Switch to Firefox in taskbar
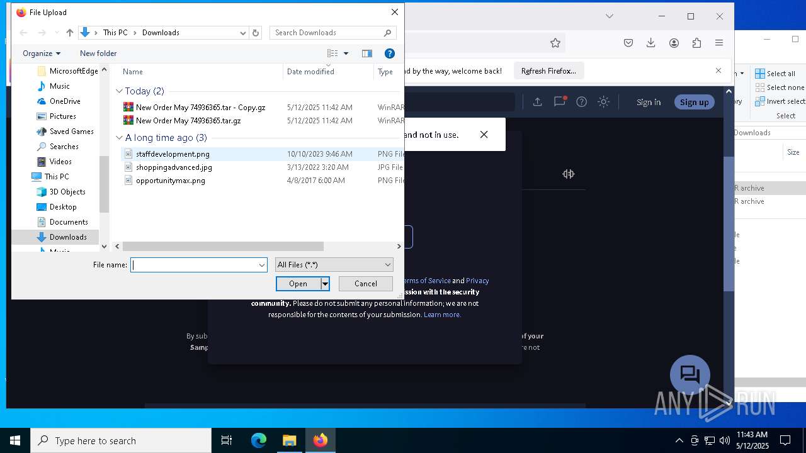The width and height of the screenshot is (806, 453). [321, 440]
